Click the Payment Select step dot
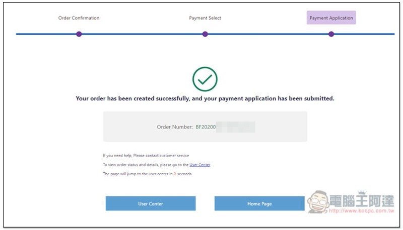The width and height of the screenshot is (403, 230). [205, 34]
